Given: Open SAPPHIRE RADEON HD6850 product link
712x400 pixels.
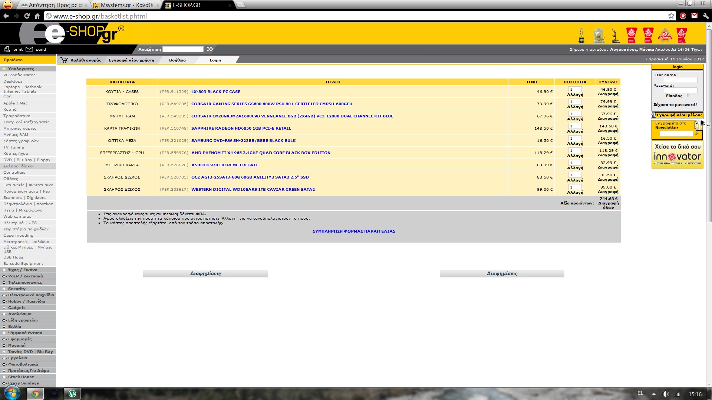Looking at the screenshot, I should (241, 129).
